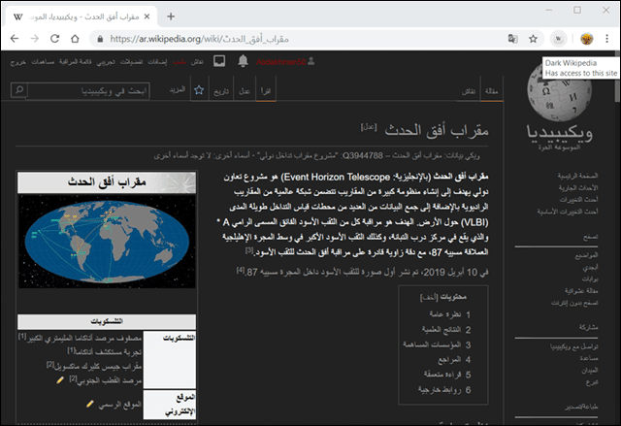Click the [عدل] link beside page title
Screen dimensions: 621x426
point(369,127)
